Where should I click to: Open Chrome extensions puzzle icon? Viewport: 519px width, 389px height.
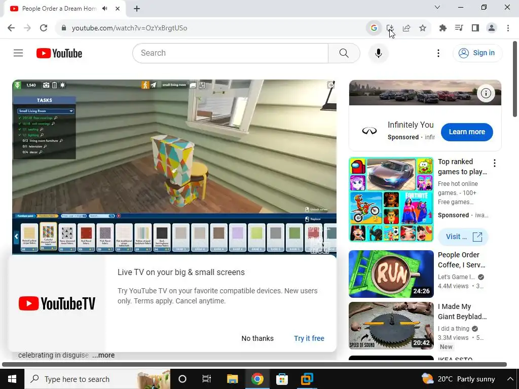click(x=442, y=28)
